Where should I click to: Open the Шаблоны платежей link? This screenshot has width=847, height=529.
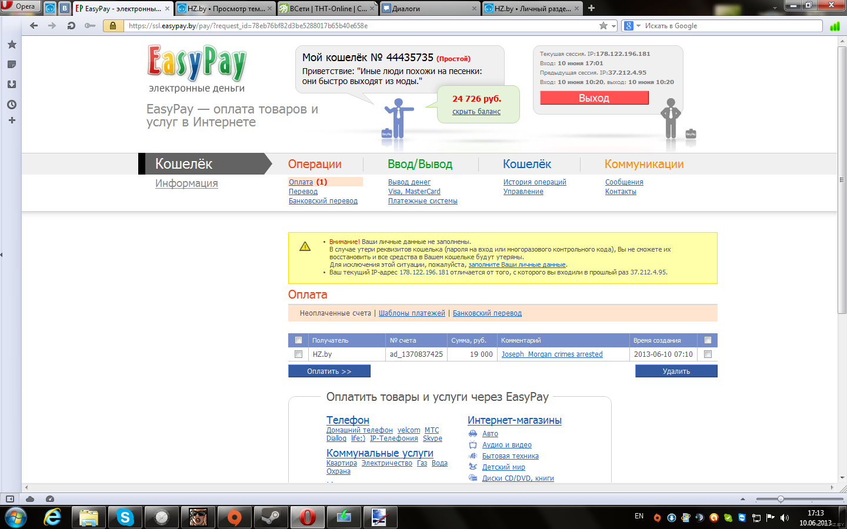point(412,313)
